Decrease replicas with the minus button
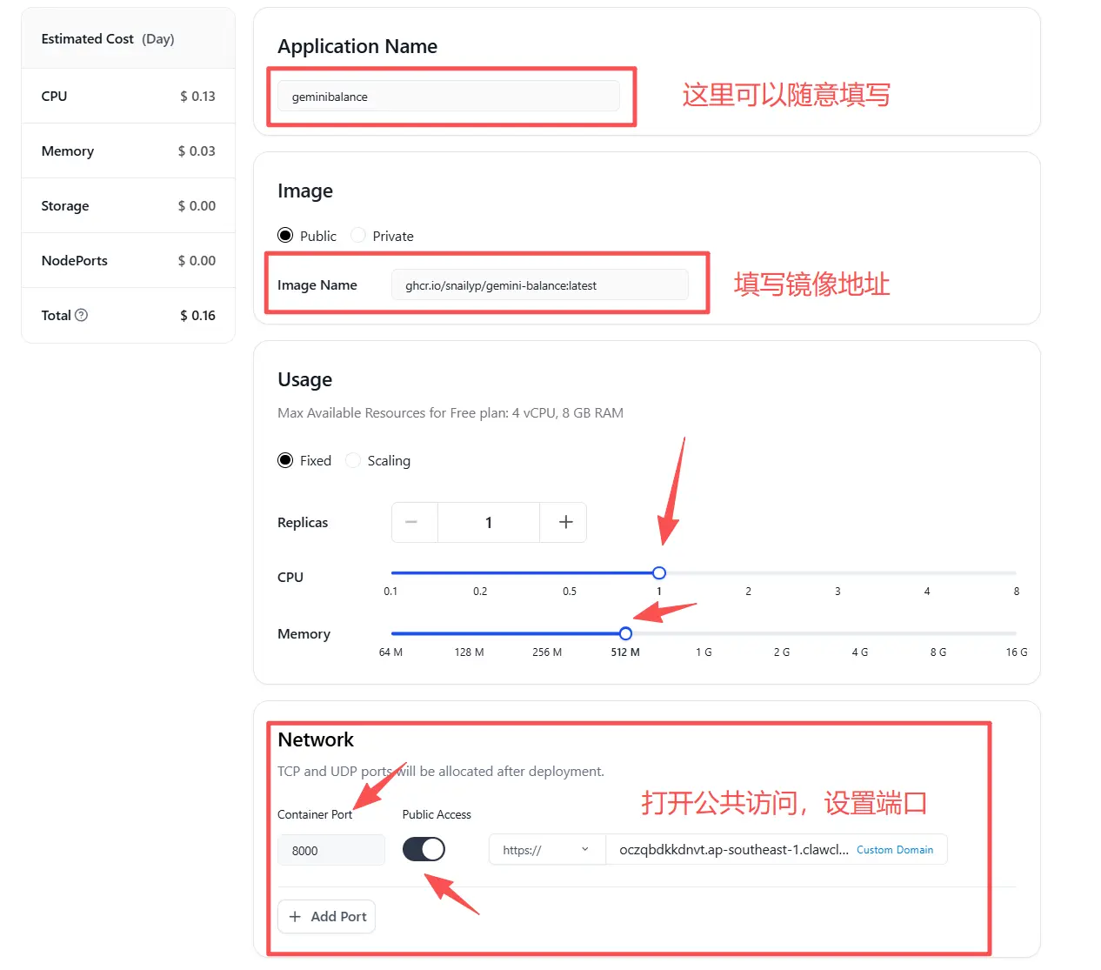The width and height of the screenshot is (1101, 970). pos(411,522)
